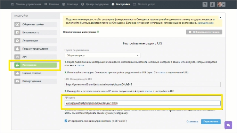
Task: Click the Оценка ответов thumbs-up icon
Action: point(17,73)
